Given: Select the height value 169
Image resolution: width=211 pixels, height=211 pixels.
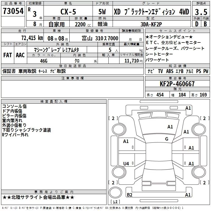Looking at the screenshot, I should [x=203, y=95].
